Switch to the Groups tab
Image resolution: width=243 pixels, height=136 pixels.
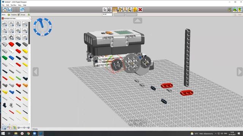25,15
